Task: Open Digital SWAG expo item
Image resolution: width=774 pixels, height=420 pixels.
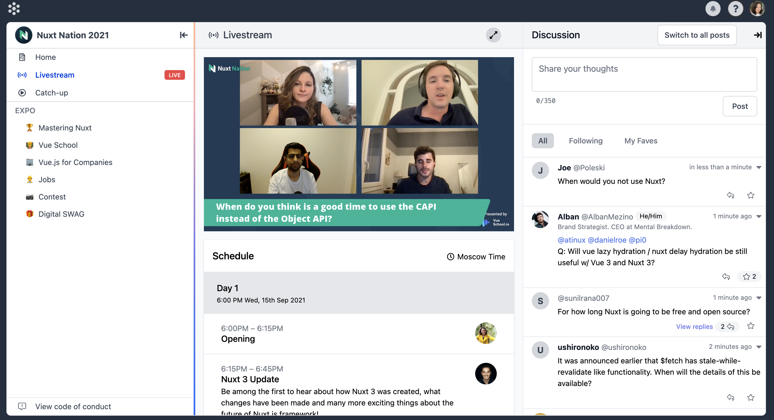Action: pyautogui.click(x=61, y=214)
